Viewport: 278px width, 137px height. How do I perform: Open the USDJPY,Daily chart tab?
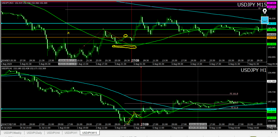coord(34,133)
